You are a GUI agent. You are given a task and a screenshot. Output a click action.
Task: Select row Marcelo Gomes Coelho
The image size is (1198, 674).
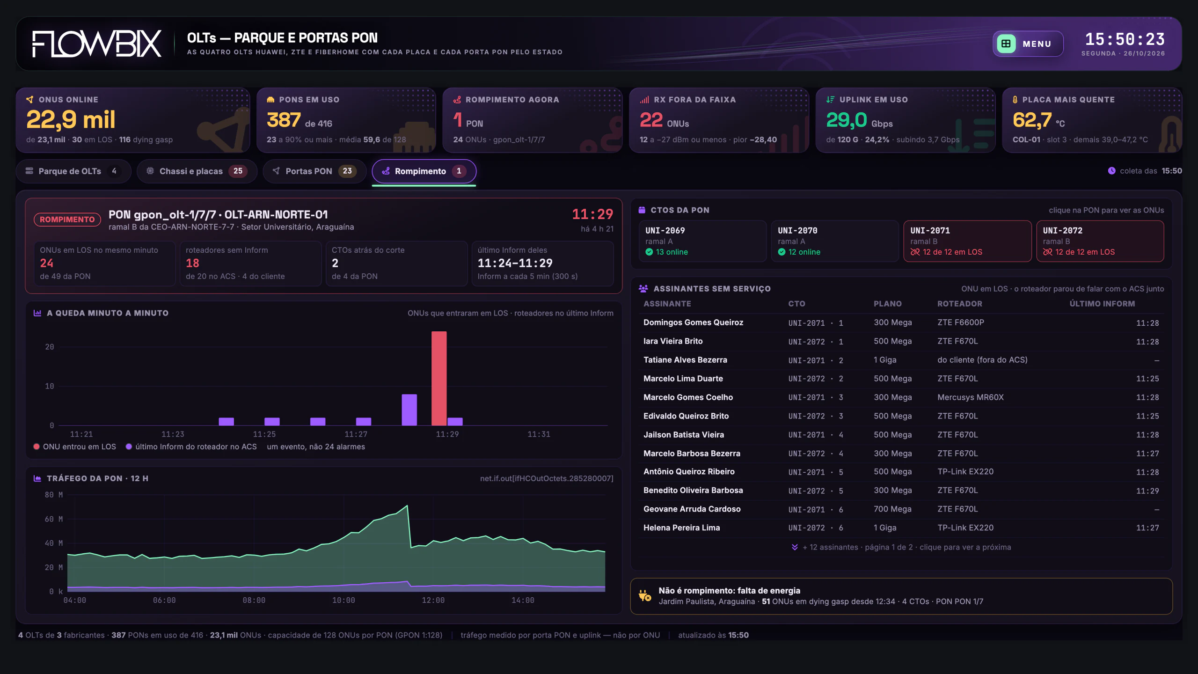click(901, 397)
